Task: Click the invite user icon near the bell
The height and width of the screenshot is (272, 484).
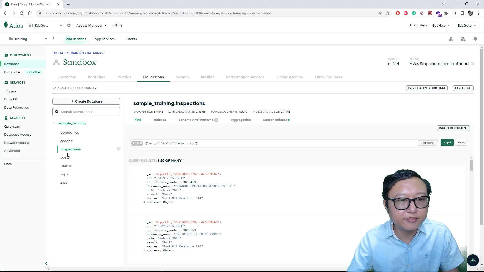Action: tap(451, 39)
